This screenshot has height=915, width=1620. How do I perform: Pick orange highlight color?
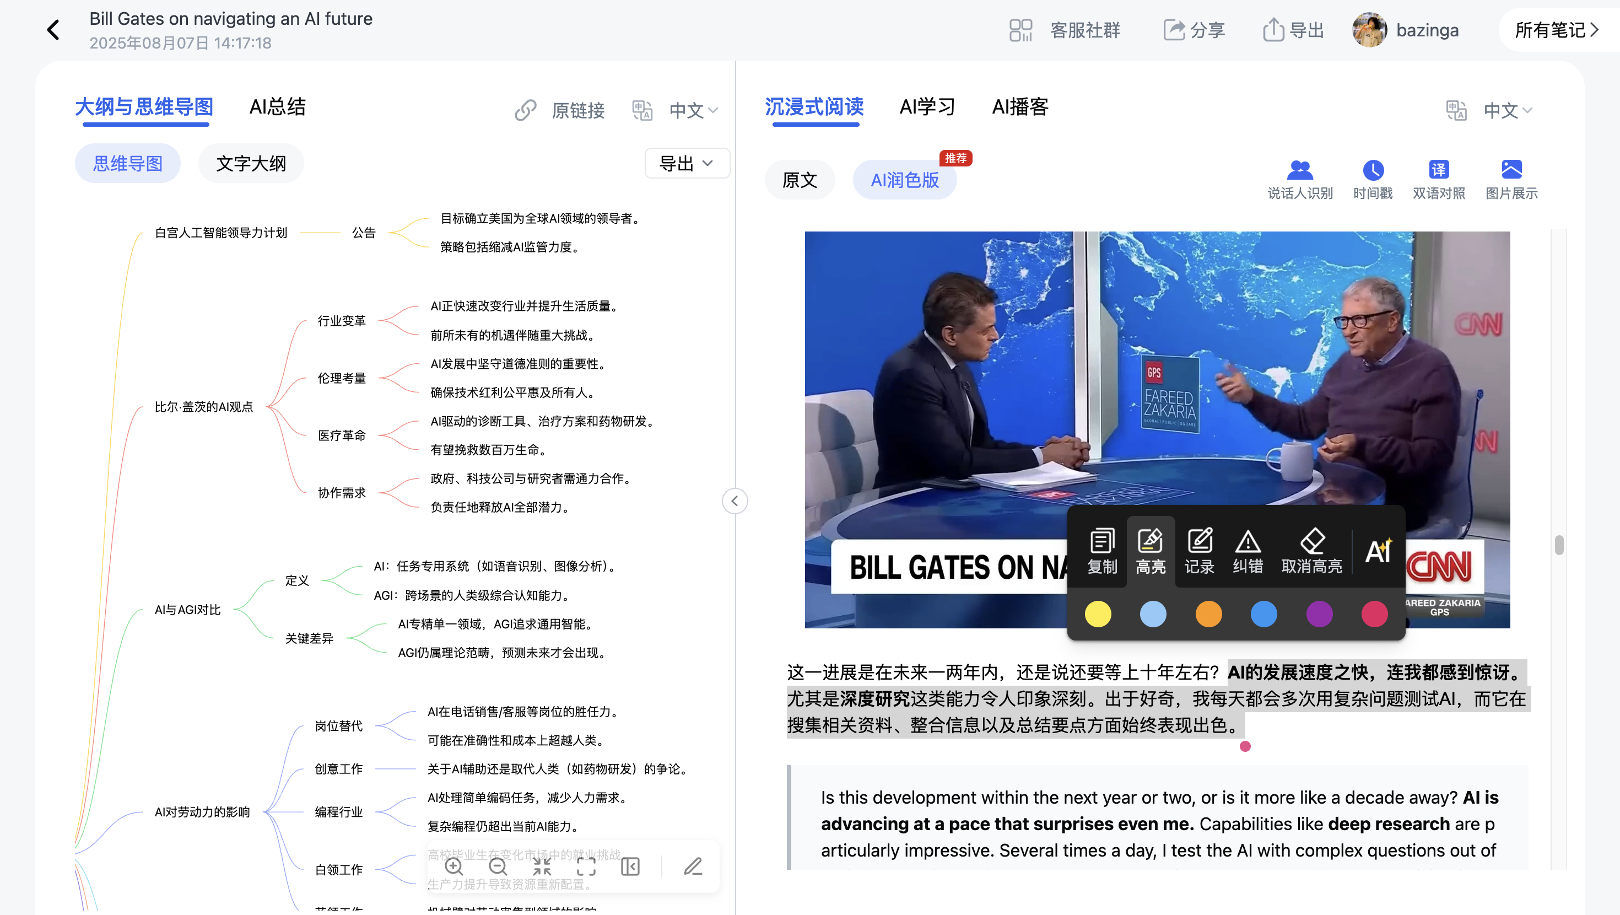pyautogui.click(x=1208, y=614)
